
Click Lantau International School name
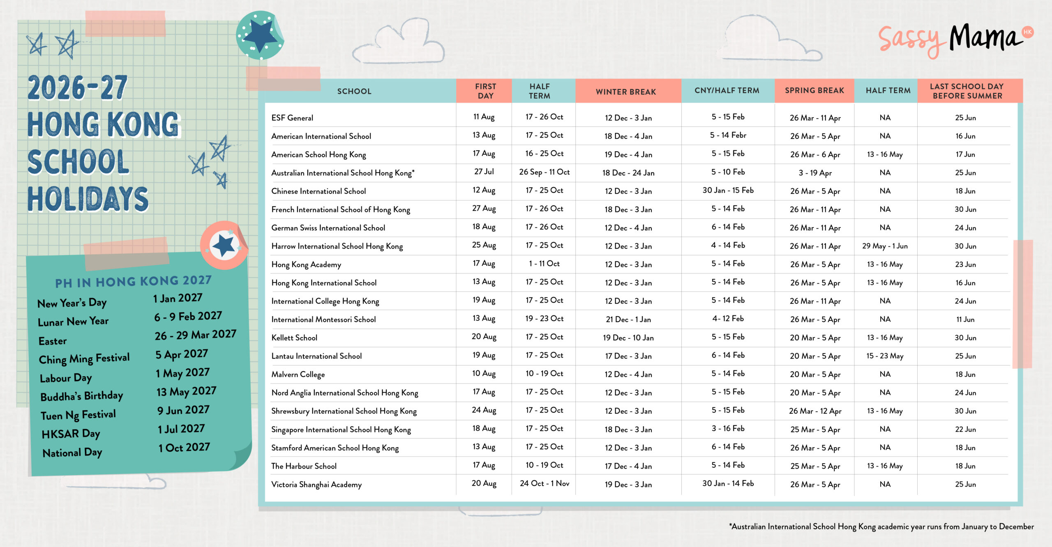(316, 356)
